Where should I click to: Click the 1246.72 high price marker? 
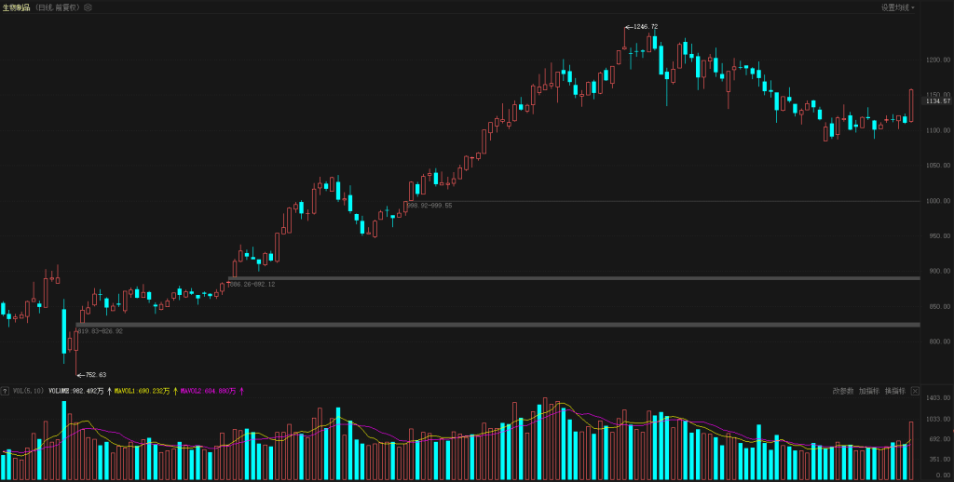click(645, 27)
